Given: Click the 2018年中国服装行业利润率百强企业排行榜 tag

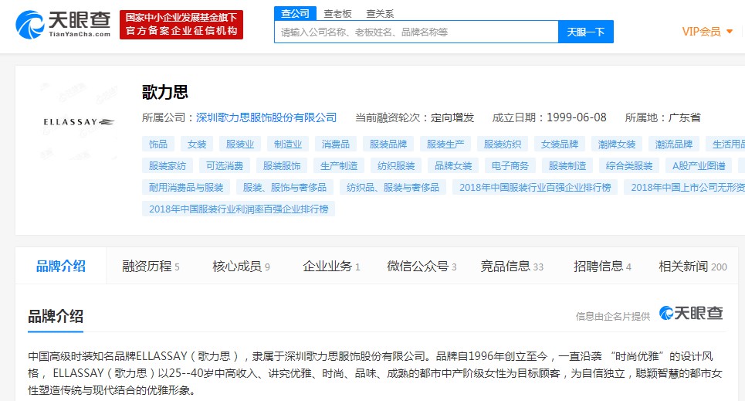Looking at the screenshot, I should click(x=239, y=209).
